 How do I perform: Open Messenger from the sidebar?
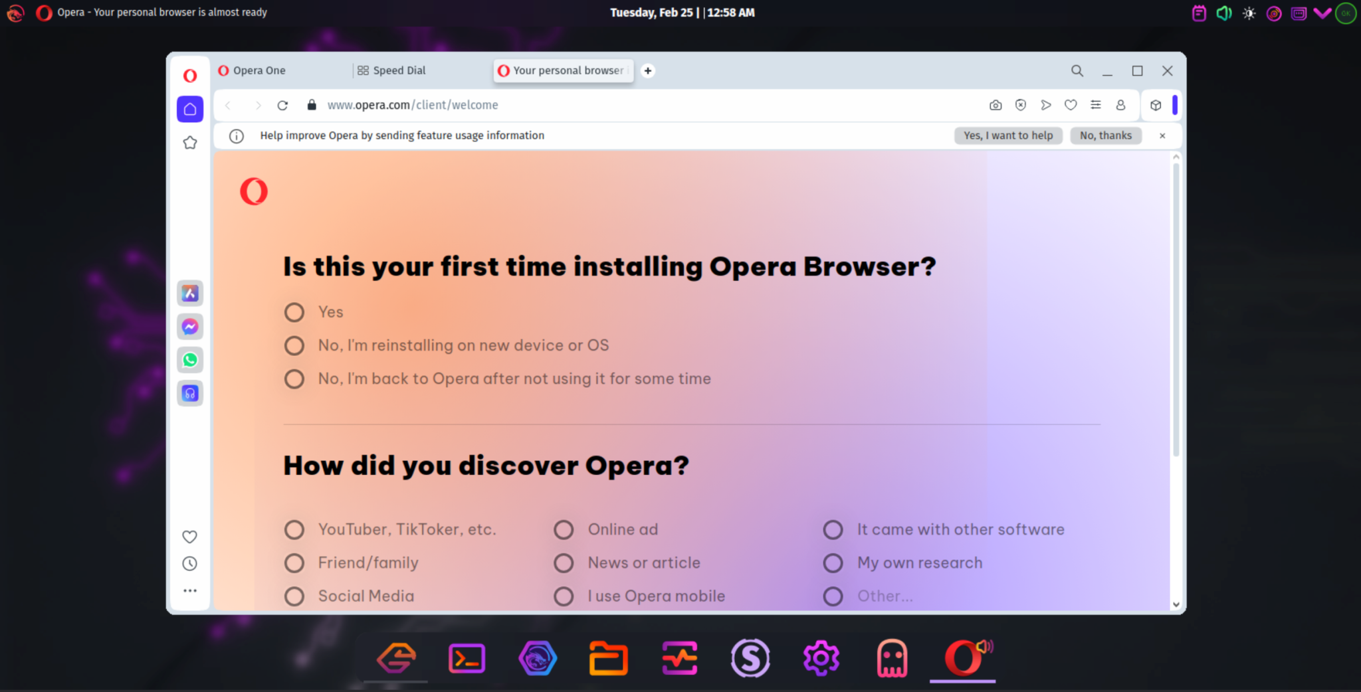(190, 326)
